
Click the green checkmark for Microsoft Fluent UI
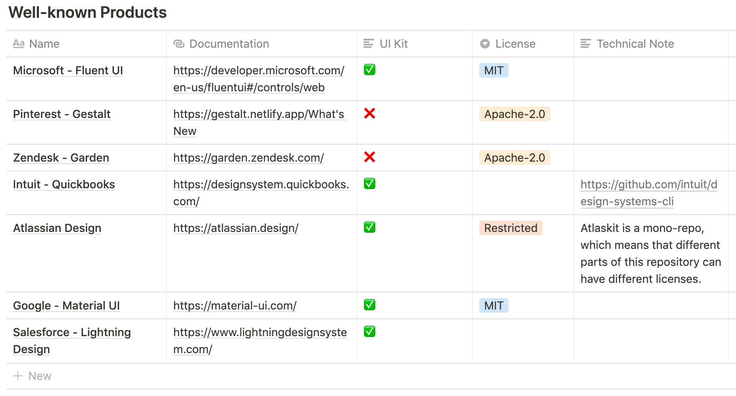369,70
